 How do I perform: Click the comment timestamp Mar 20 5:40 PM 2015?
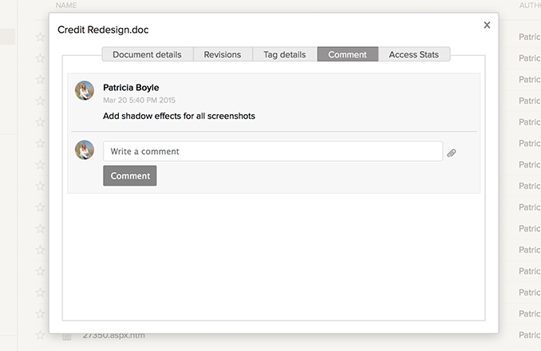pyautogui.click(x=139, y=101)
